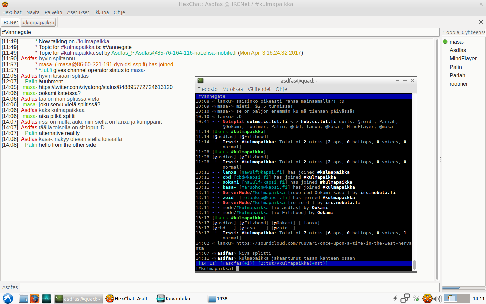The image size is (486, 304).
Task: Open the Näytä menu in HexChat
Action: coord(33,12)
